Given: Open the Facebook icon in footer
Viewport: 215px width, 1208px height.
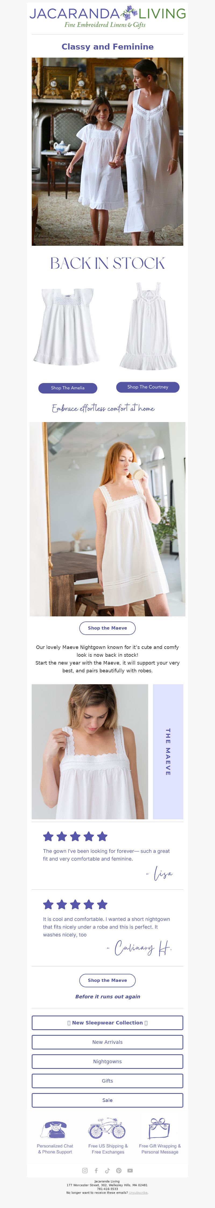Looking at the screenshot, I should click(96, 1170).
